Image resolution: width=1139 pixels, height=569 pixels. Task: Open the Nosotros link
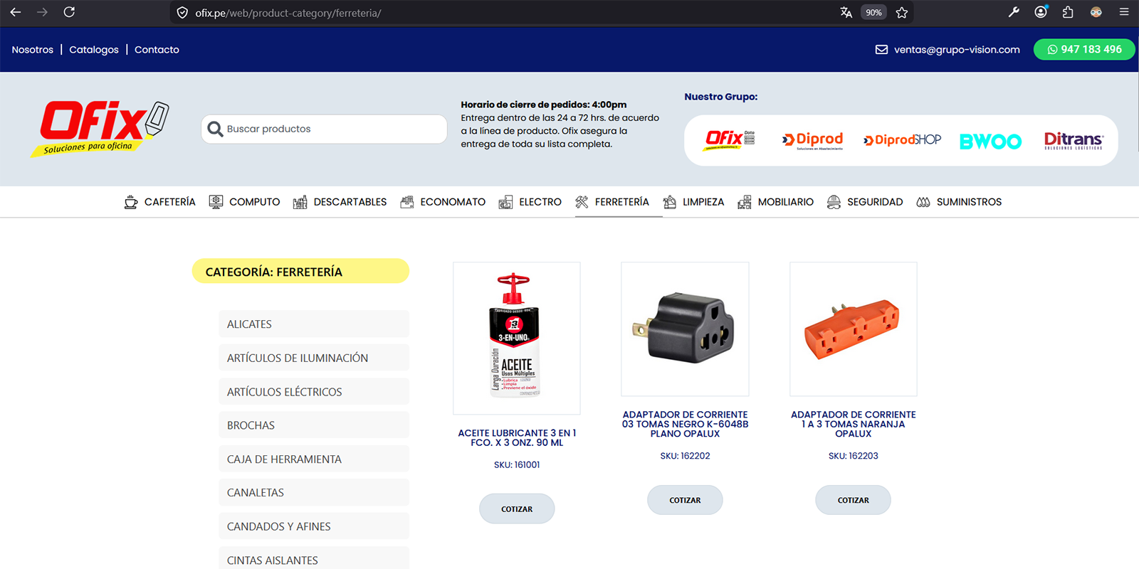[x=33, y=50]
